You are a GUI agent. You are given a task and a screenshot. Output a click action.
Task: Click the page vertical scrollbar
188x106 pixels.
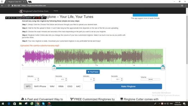(187, 40)
